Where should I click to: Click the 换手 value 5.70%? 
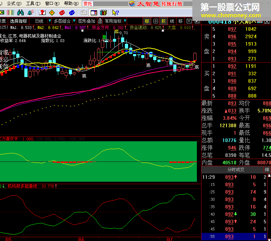click(264, 111)
